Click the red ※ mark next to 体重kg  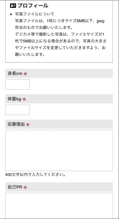coord(24,99)
